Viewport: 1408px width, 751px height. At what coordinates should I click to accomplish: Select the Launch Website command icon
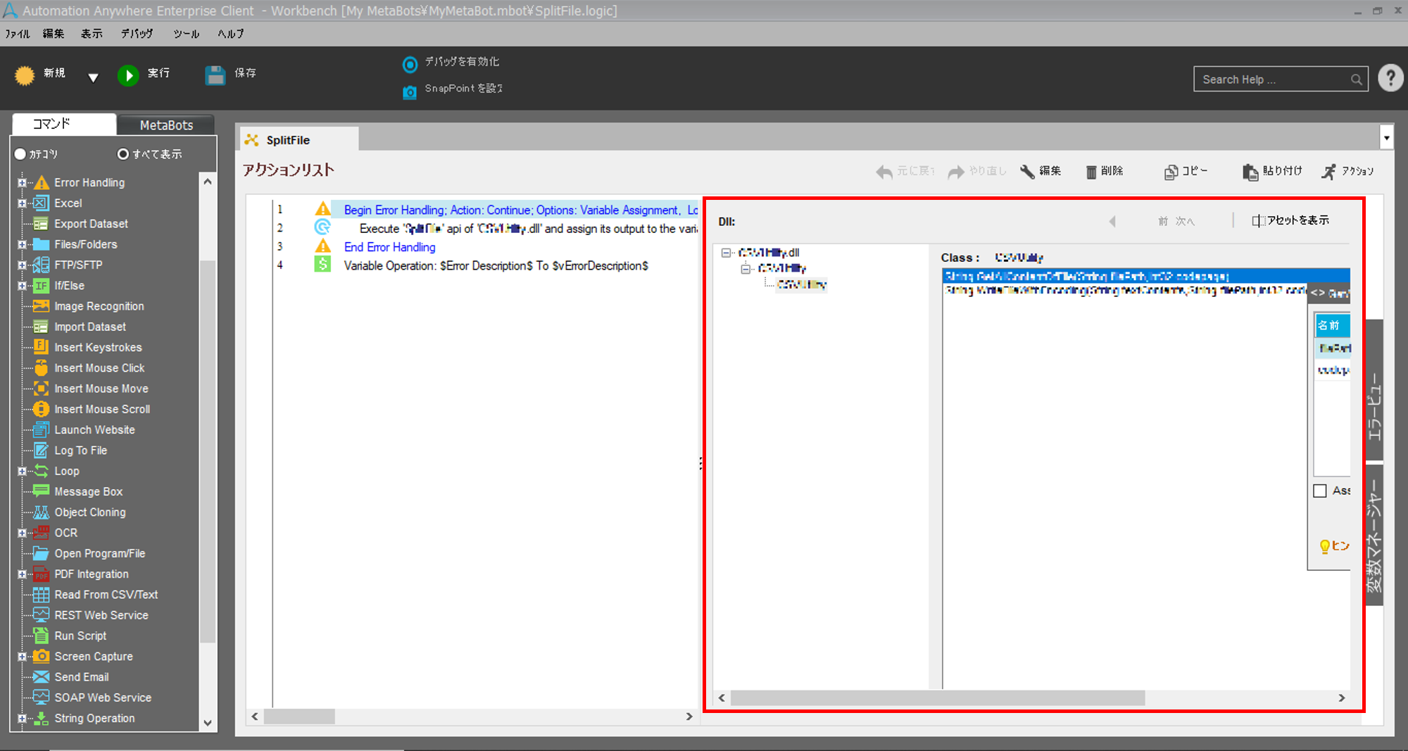41,429
